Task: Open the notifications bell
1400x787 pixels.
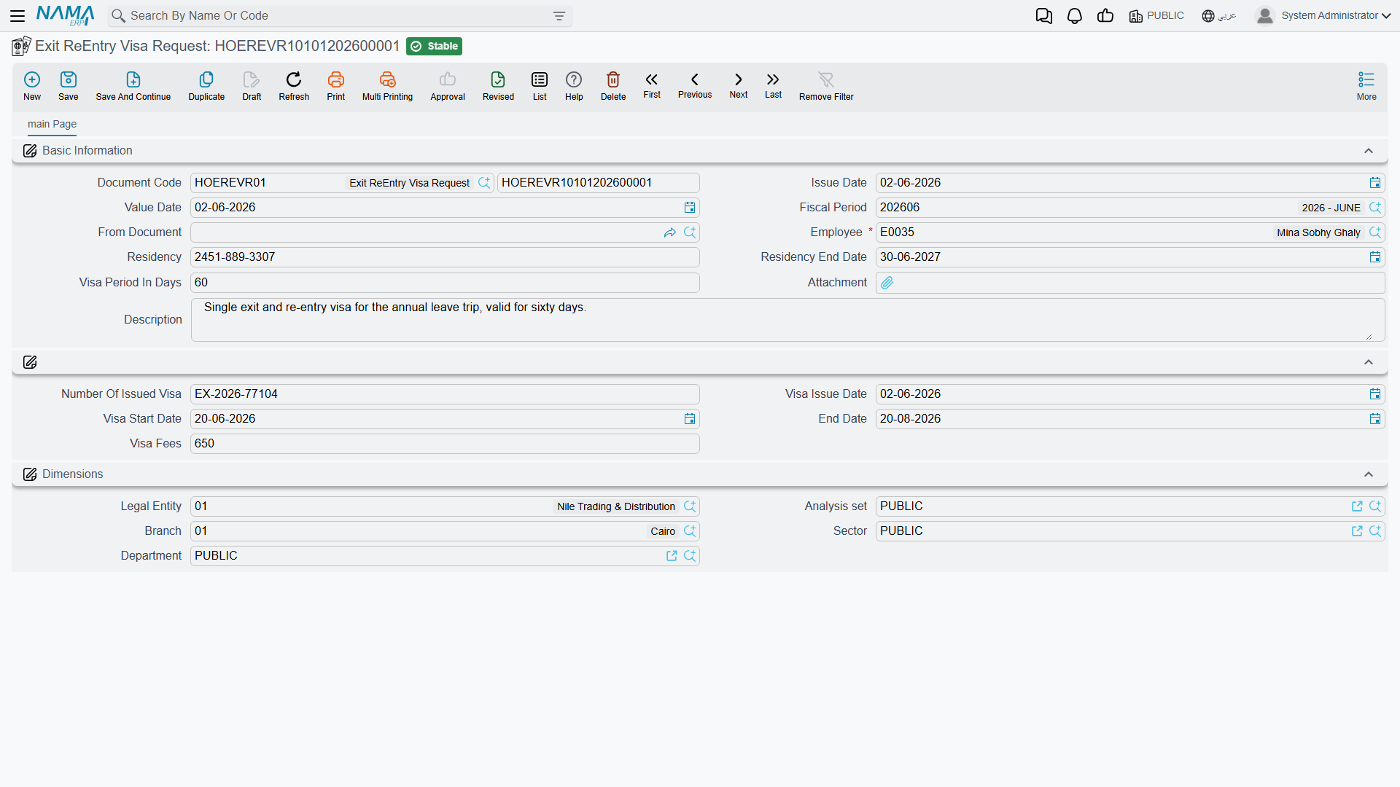Action: tap(1074, 16)
